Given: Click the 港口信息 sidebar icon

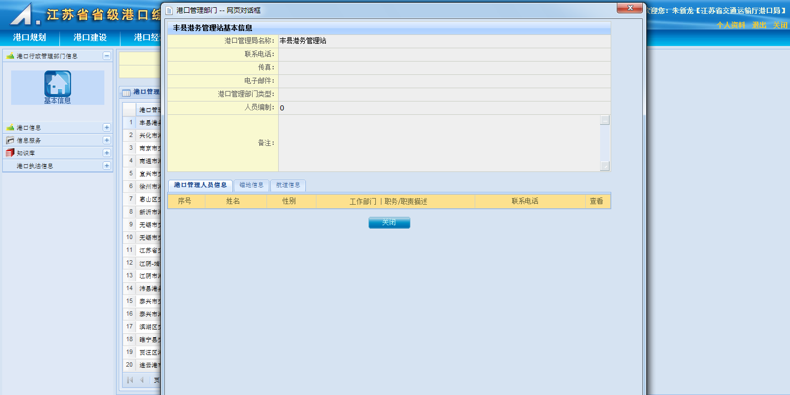Looking at the screenshot, I should (x=10, y=128).
